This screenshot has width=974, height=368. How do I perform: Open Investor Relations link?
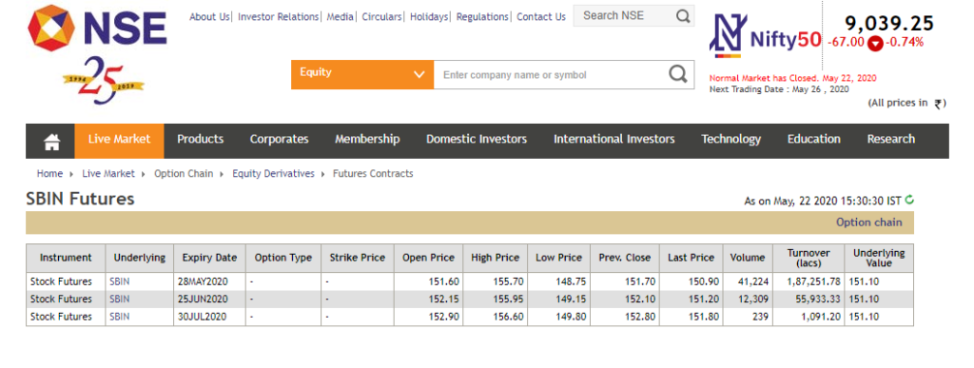[x=278, y=17]
